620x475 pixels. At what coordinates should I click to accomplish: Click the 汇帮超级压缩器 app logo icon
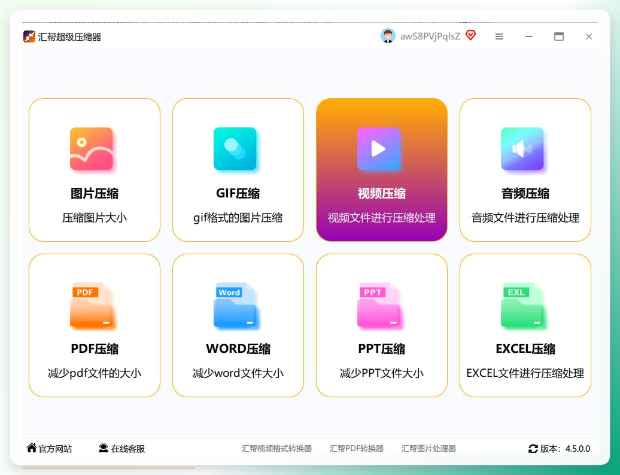[29, 36]
